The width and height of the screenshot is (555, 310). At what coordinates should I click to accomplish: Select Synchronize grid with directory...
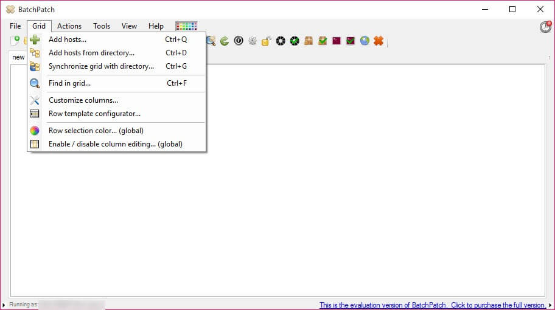[117, 66]
